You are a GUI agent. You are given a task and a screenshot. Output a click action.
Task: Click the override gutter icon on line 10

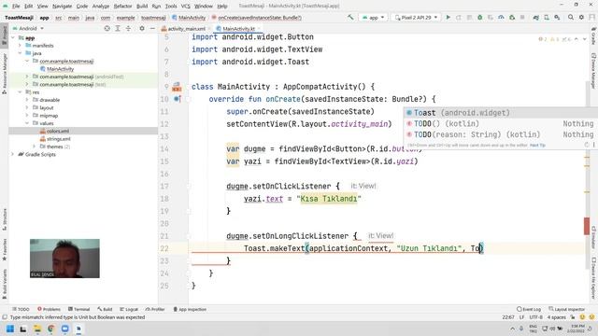177,99
